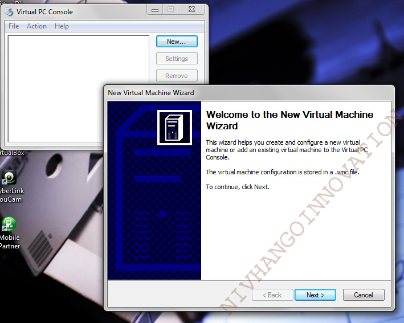Screen dimensions: 404x323
Task: Click the 'Welcome to the New Virtual Machine Wizard' heading
Action: (x=289, y=120)
